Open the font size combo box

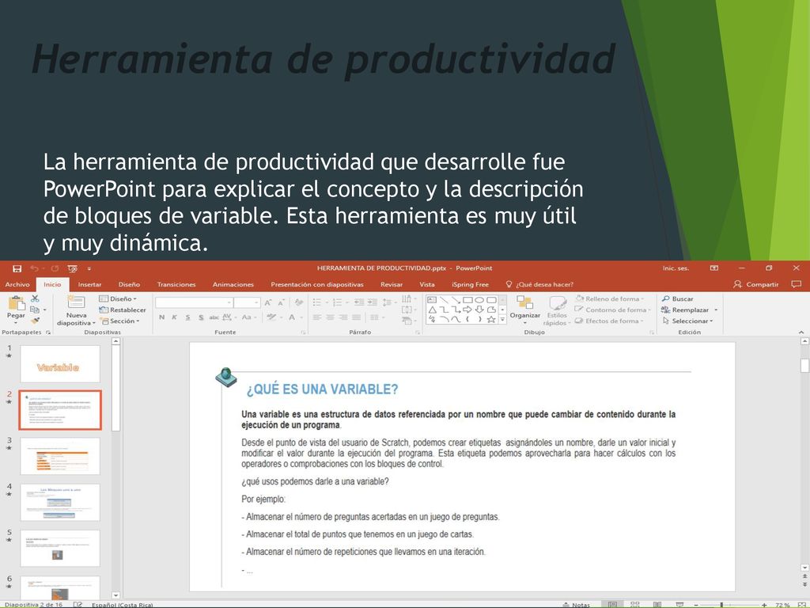pos(247,302)
